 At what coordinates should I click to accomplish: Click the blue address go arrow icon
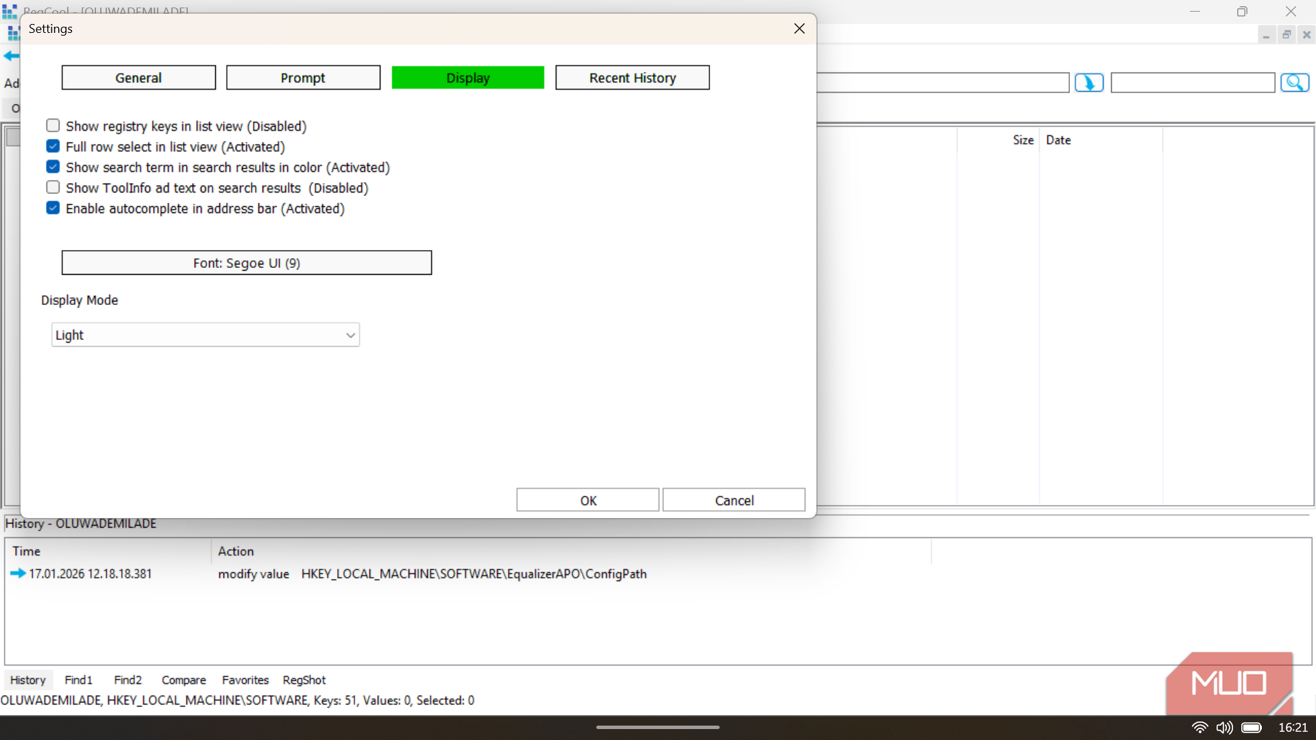coord(1089,83)
